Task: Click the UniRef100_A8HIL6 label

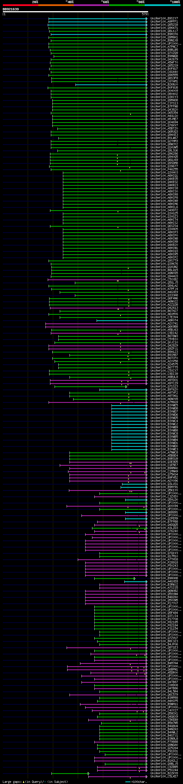Action: [x=164, y=207]
